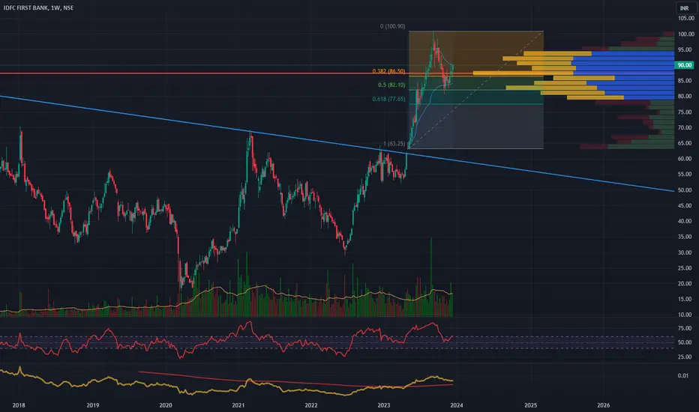Click the 70.00 price scale label
Screen dimensions: 699x412
click(685, 127)
